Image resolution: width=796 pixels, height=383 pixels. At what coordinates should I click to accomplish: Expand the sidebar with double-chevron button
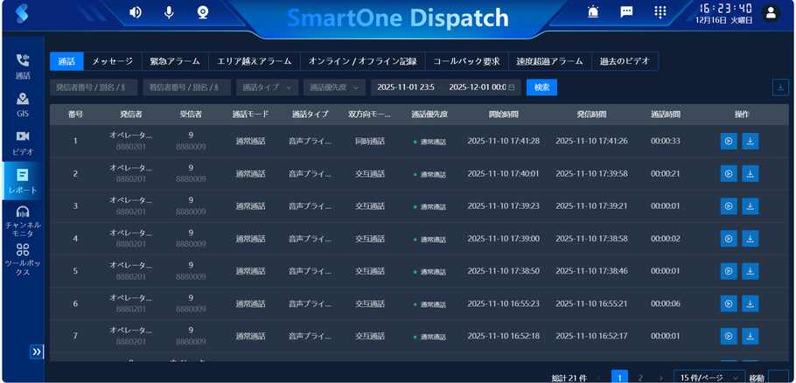coord(37,352)
